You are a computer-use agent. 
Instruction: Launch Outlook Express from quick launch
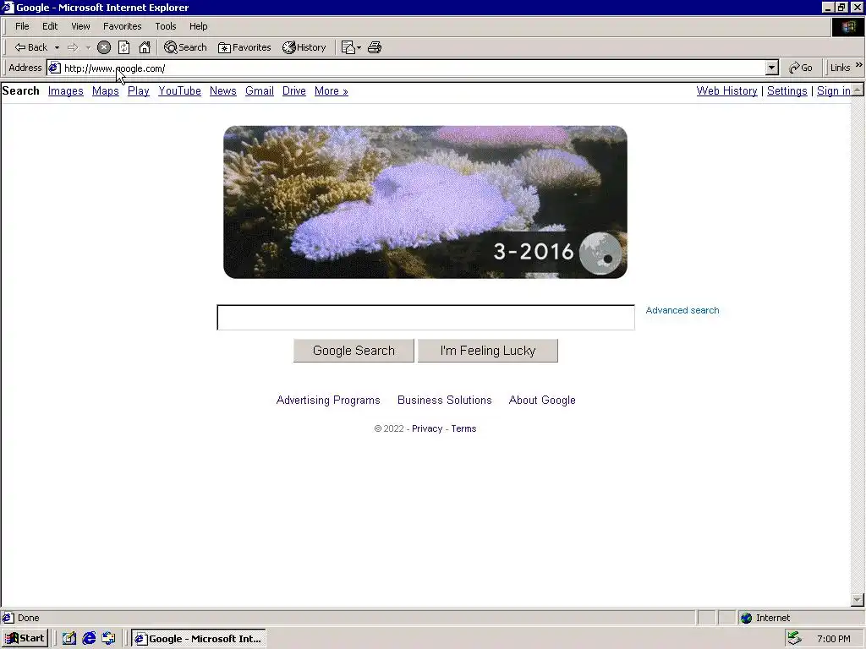108,639
